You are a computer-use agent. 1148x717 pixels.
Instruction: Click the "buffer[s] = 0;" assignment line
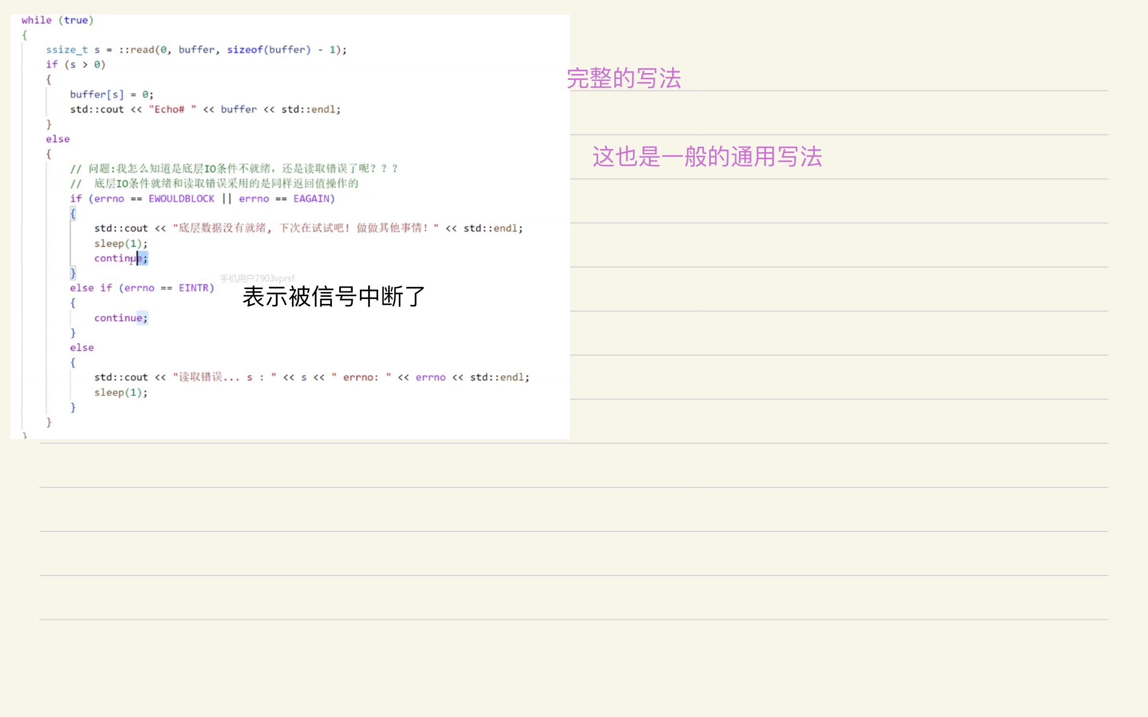pos(111,94)
